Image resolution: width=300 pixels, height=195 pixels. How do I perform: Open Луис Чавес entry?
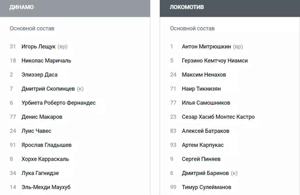coord(36,131)
